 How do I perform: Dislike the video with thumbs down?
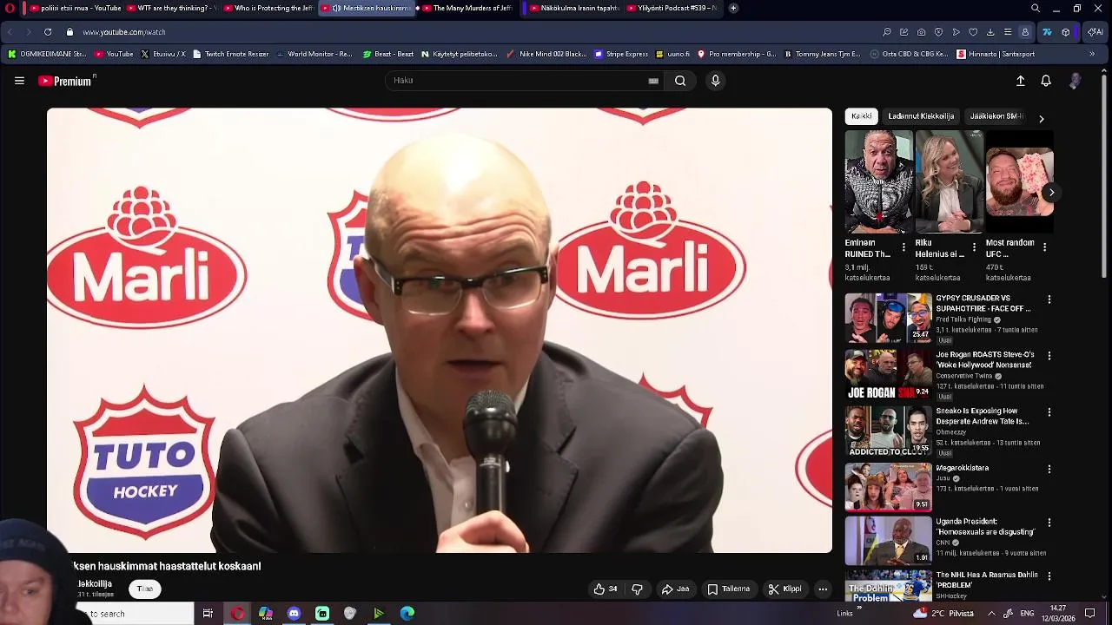[637, 589]
